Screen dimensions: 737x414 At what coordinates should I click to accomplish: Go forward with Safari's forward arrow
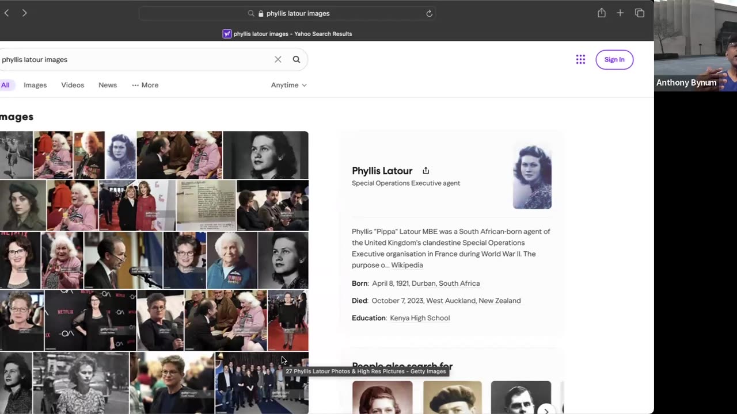point(24,13)
